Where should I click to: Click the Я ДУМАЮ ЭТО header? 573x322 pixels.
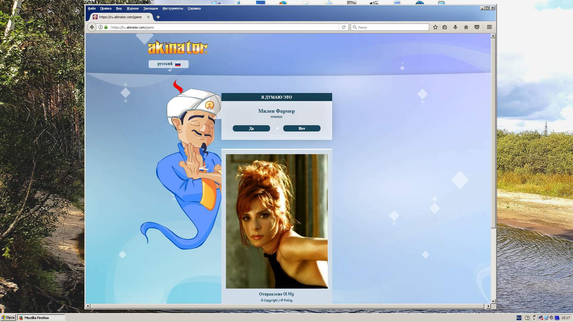tap(276, 97)
